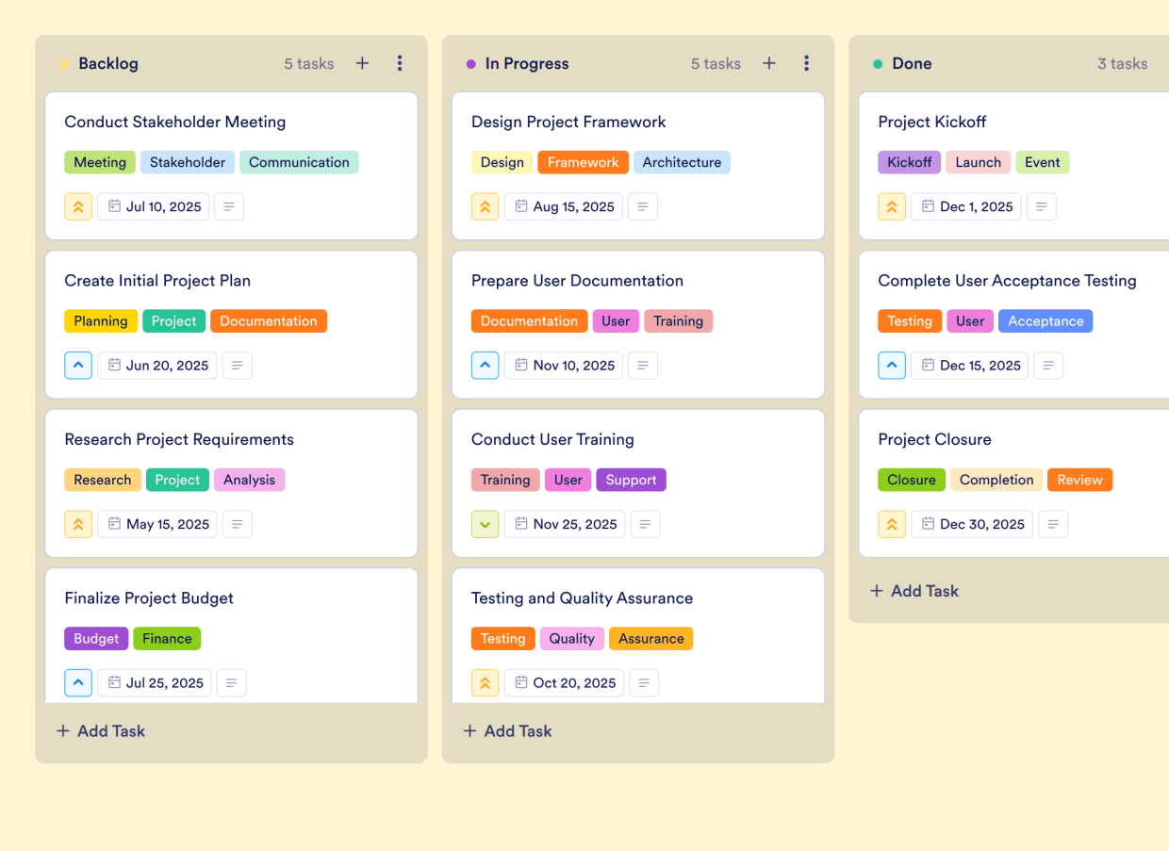Image resolution: width=1169 pixels, height=851 pixels.
Task: Select the Backlog column header
Action: pos(106,63)
